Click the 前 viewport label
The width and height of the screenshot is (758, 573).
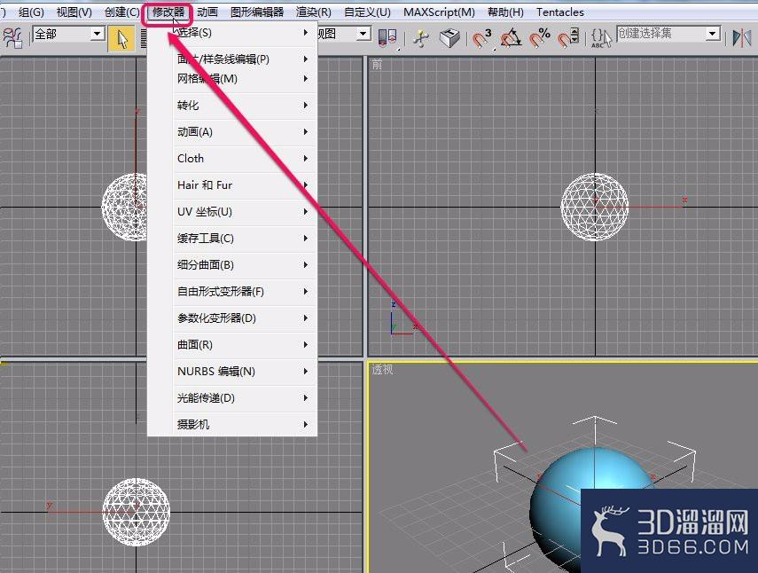(377, 65)
